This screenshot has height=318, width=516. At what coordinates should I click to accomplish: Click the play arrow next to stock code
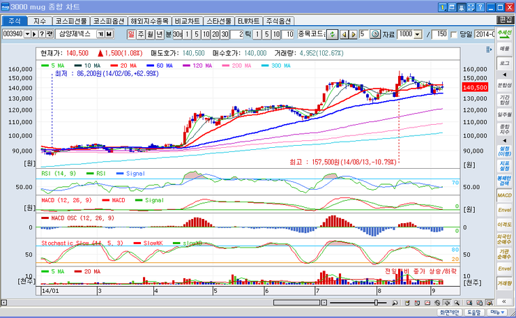(x=35, y=34)
